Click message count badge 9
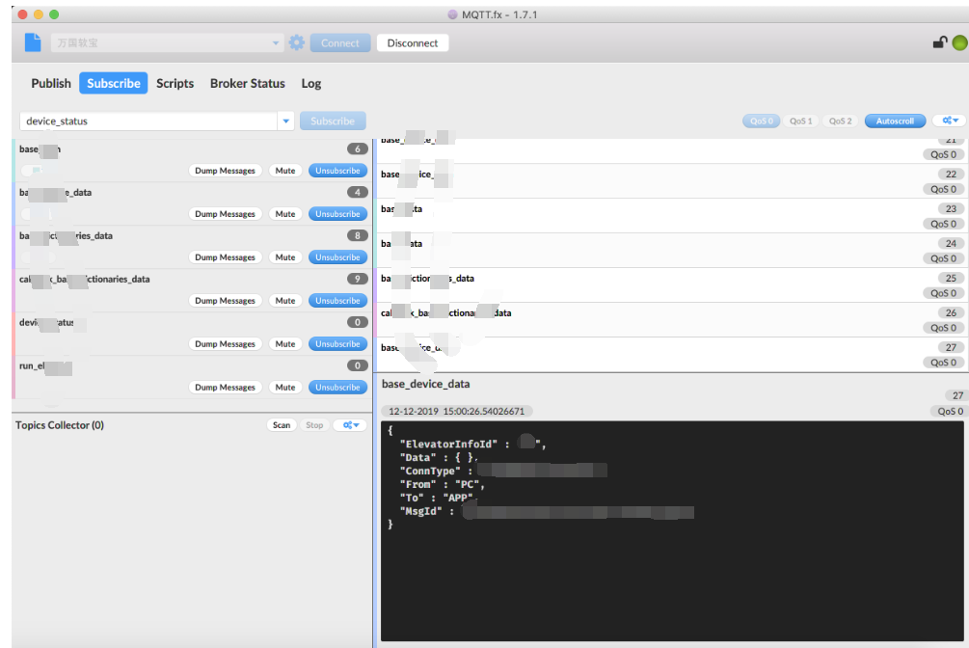 coord(357,279)
